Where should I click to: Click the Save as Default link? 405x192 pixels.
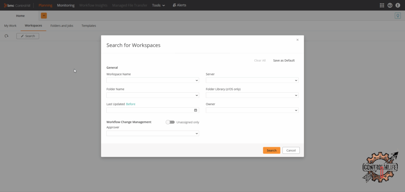click(x=284, y=60)
